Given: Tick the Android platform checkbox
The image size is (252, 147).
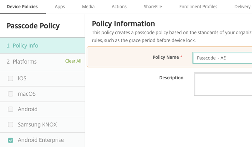Looking at the screenshot, I should [x=11, y=109].
